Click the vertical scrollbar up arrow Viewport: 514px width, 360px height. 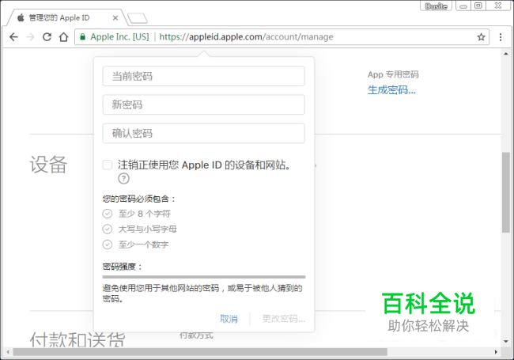pos(506,54)
